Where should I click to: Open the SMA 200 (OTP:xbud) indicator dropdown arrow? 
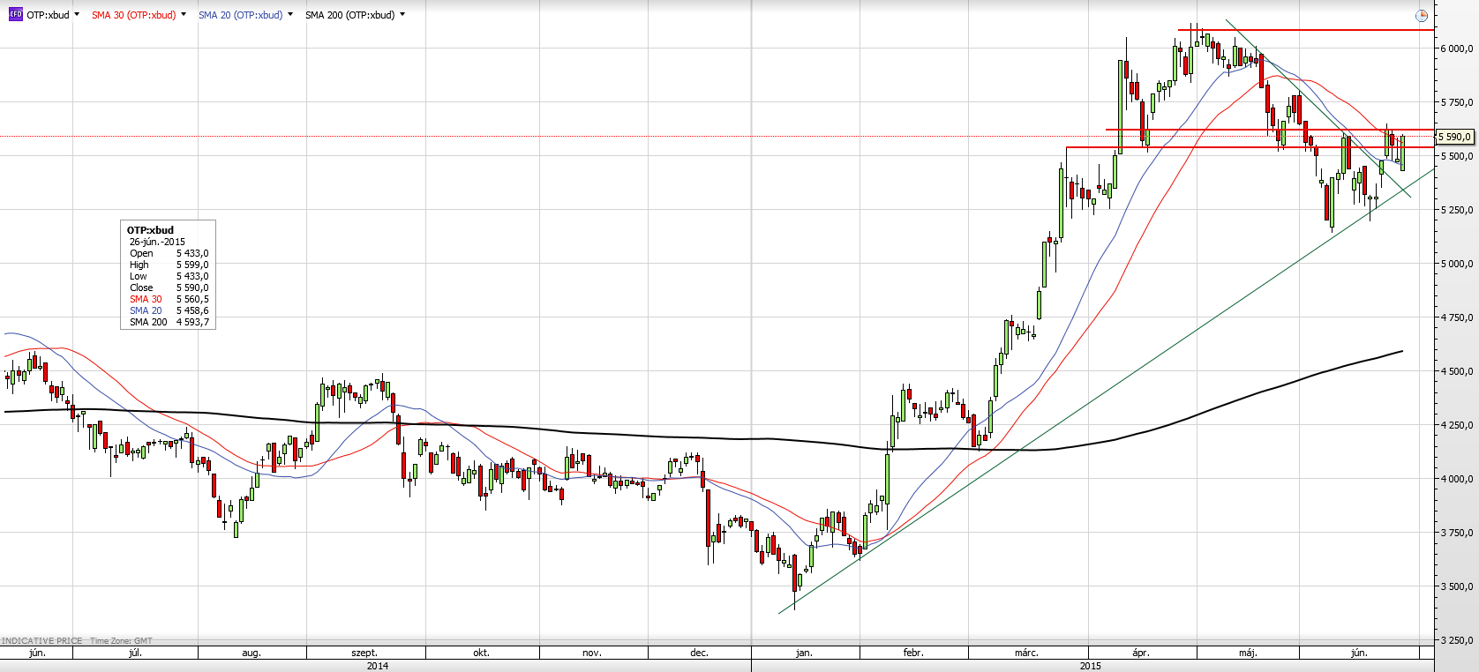click(402, 14)
